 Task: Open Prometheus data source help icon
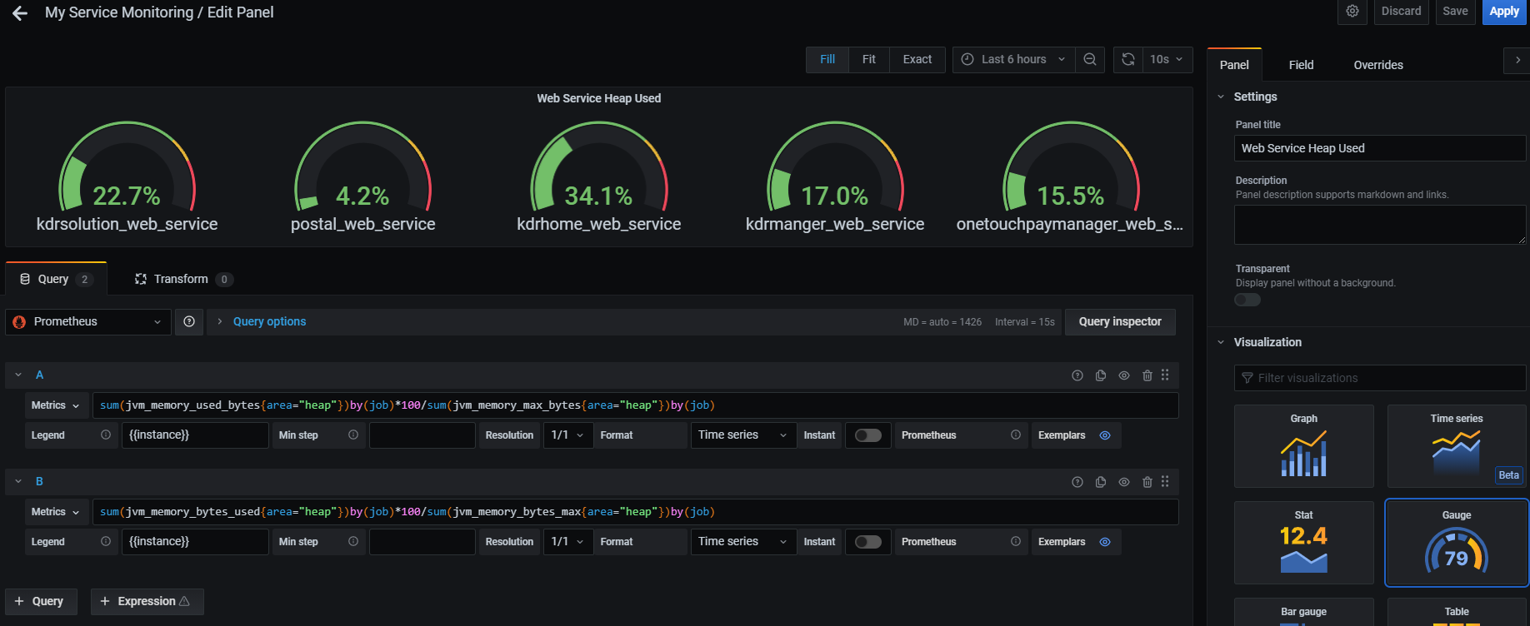(189, 321)
